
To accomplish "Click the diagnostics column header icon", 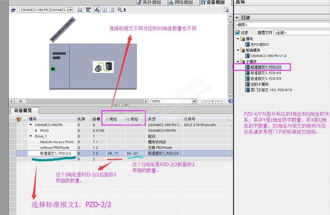I will tap(19, 119).
